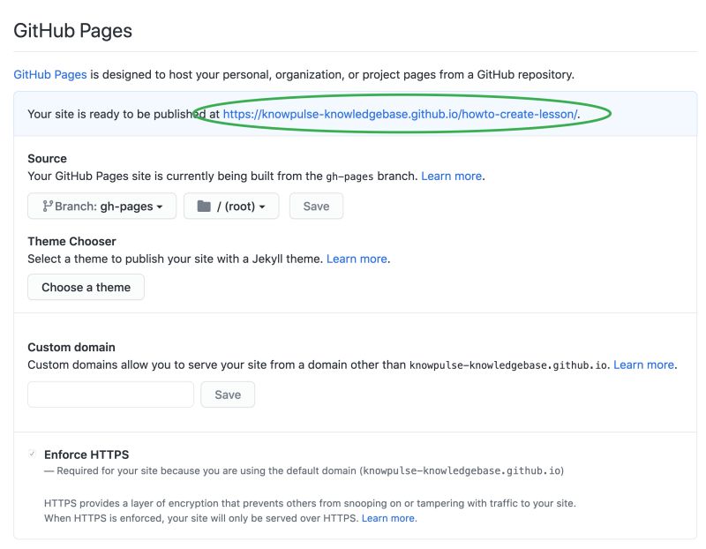The height and width of the screenshot is (549, 706).
Task: Visit the published site URL in the banner
Action: pyautogui.click(x=402, y=114)
